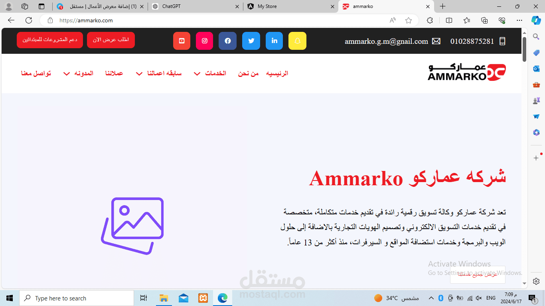Switch to the مستقل portfolio tab
The image size is (545, 306).
tap(100, 6)
